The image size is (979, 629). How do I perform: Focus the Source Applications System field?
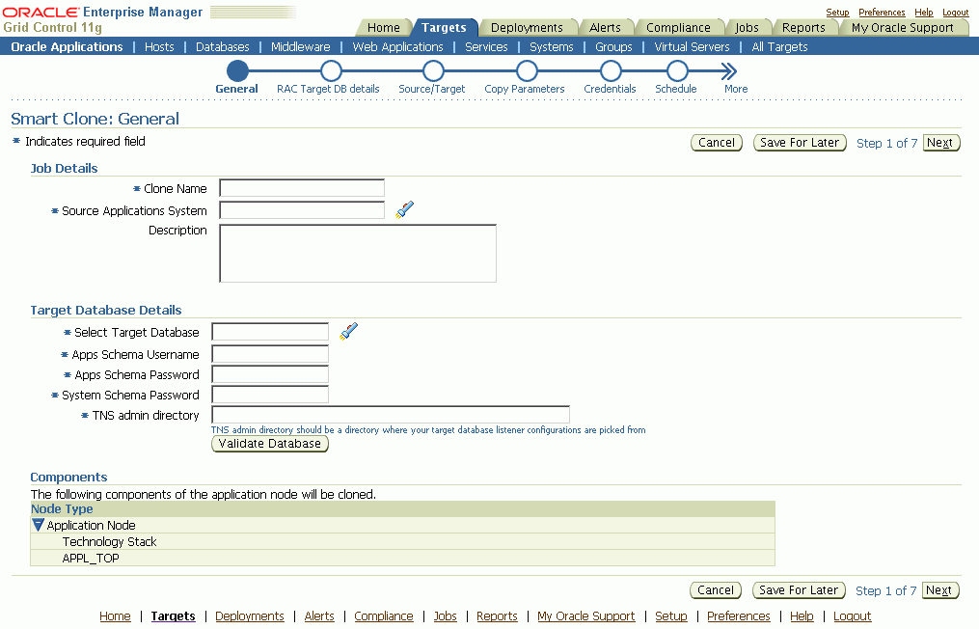(x=302, y=210)
